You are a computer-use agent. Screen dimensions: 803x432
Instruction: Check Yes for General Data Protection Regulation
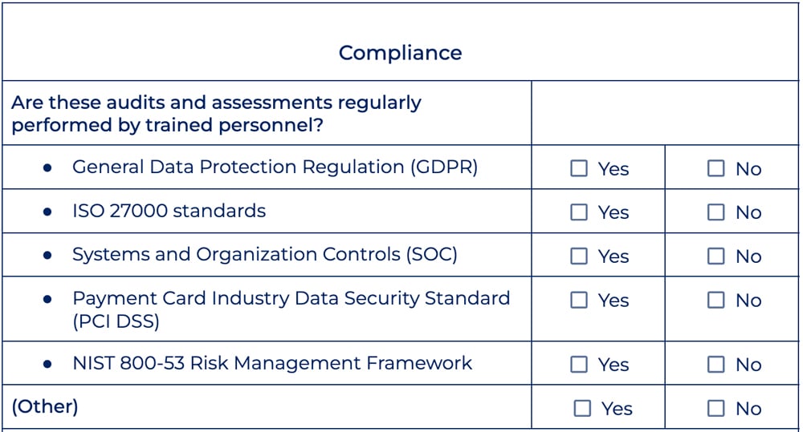[x=579, y=168]
